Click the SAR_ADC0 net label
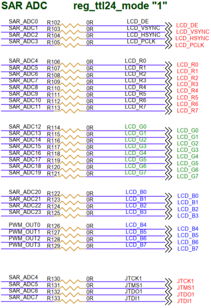The height and width of the screenshot is (308, 211). pos(24,21)
